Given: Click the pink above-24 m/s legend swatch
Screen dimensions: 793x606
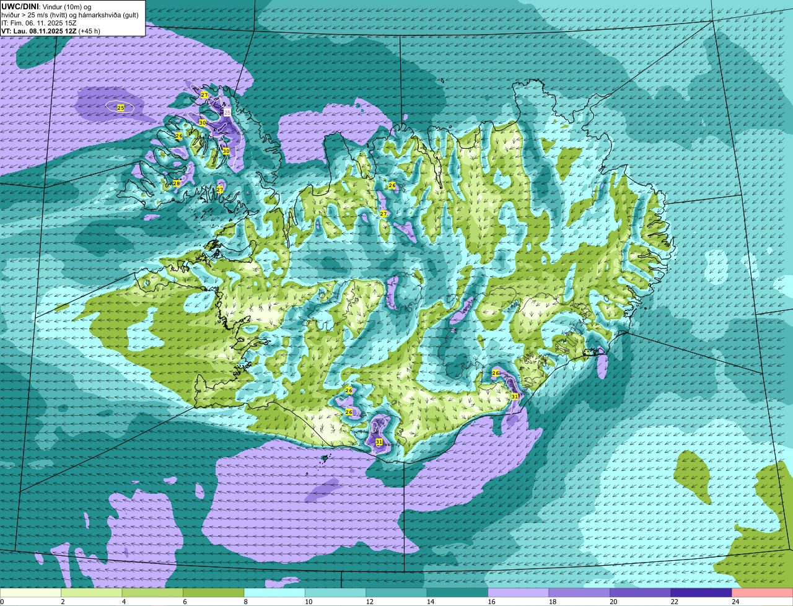Looking at the screenshot, I should 762,593.
